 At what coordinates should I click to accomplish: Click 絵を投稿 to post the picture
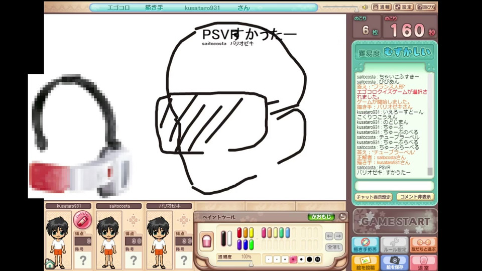pos(365,263)
